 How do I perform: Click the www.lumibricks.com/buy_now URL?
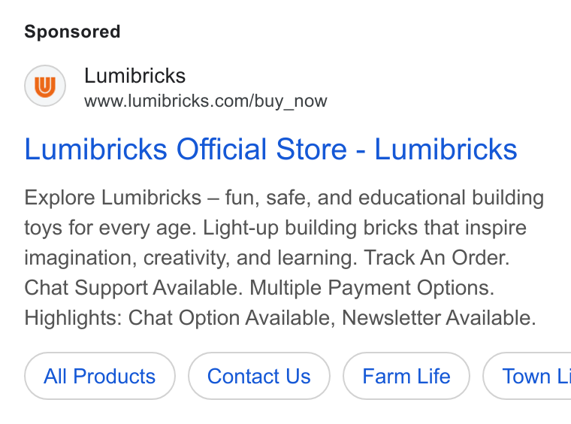click(205, 101)
